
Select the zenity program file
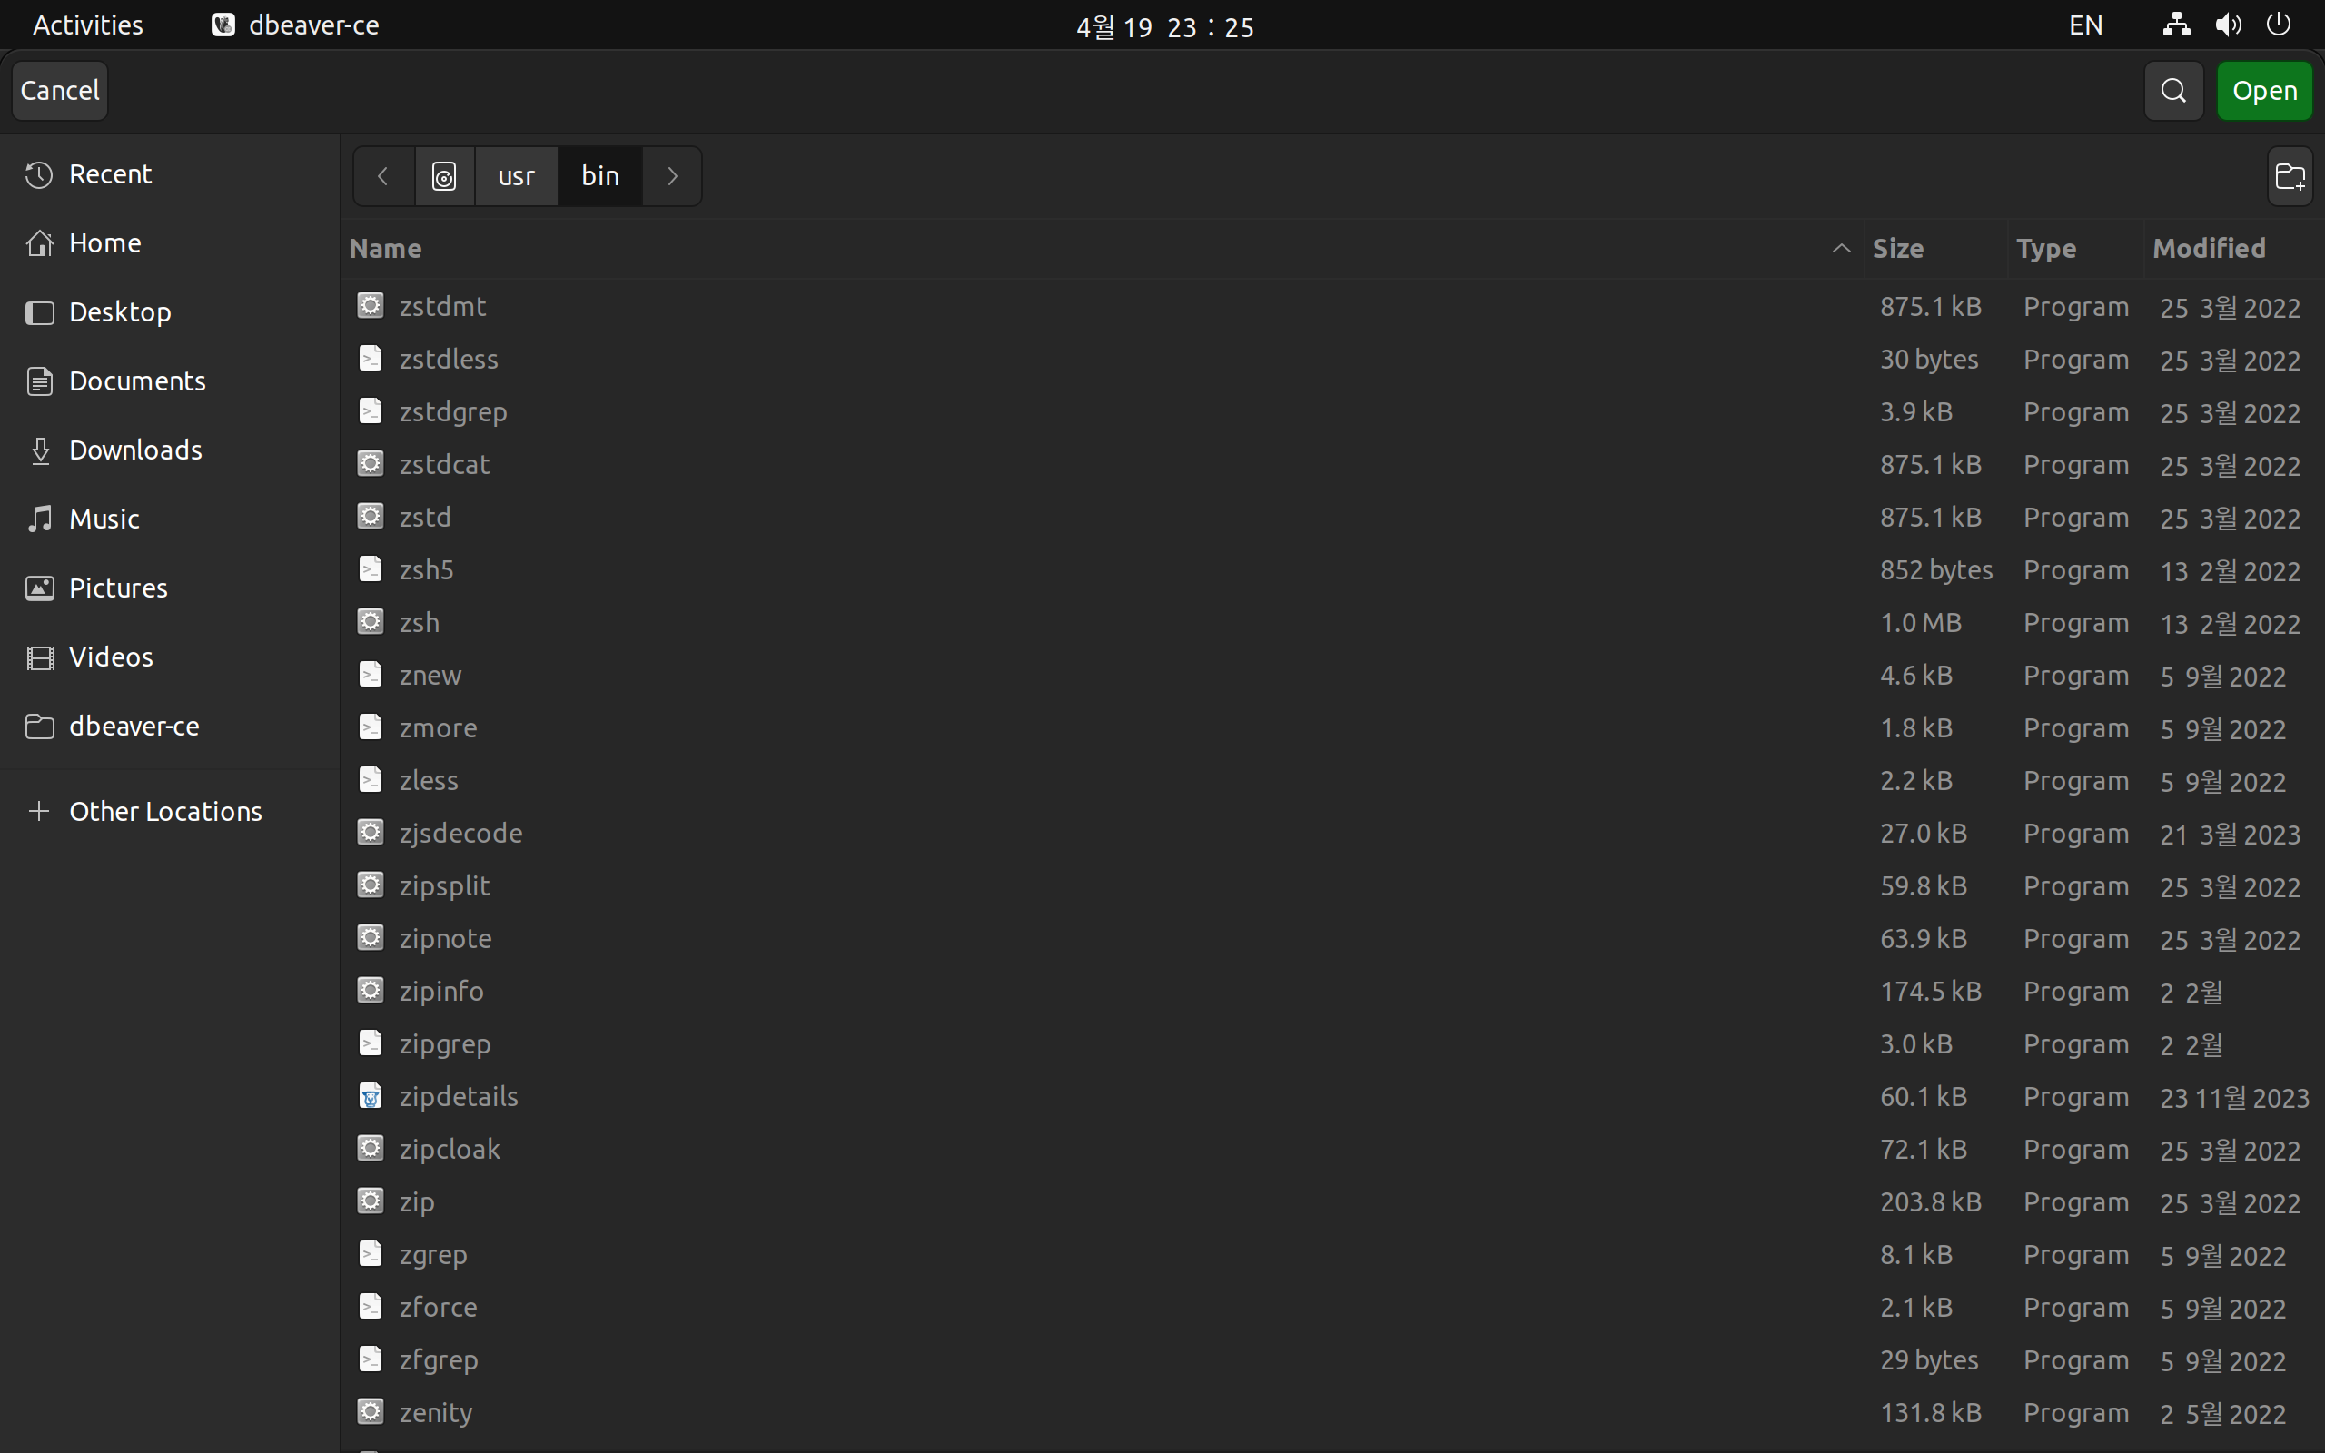[x=435, y=1413]
